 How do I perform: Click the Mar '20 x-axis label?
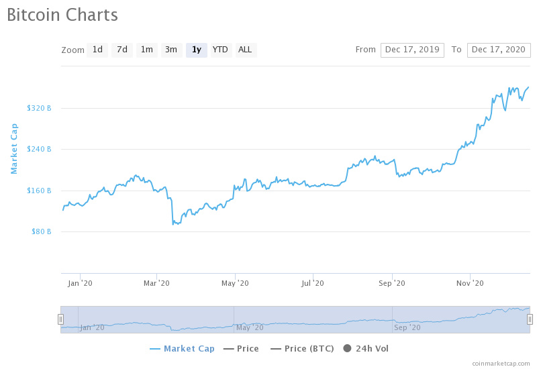(x=156, y=283)
